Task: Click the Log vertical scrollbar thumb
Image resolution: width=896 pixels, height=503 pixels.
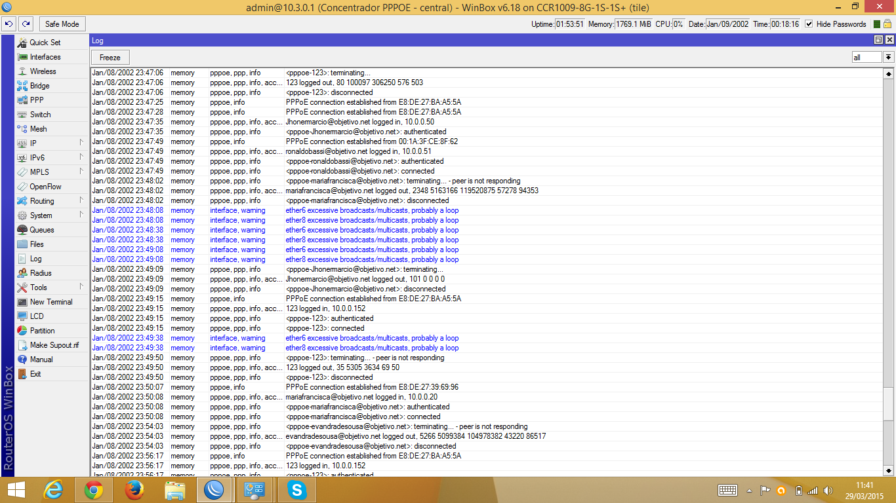Action: pyautogui.click(x=889, y=403)
